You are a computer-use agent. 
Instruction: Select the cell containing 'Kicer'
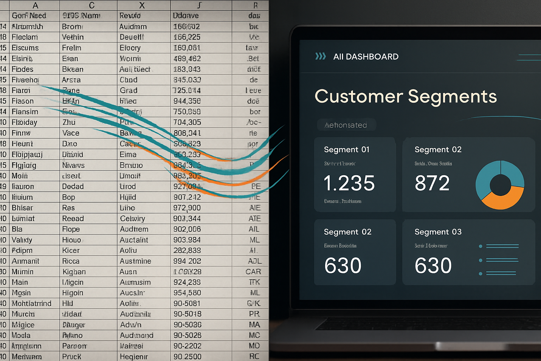coord(88,250)
